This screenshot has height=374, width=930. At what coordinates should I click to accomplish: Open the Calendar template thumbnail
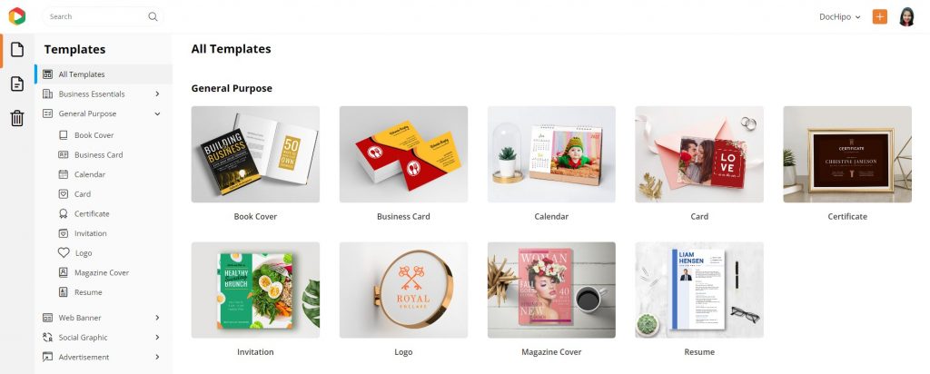coord(551,154)
